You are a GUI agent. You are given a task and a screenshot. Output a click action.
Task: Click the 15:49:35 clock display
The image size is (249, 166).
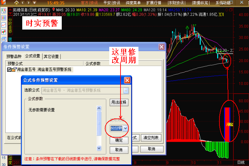[x=56, y=3]
